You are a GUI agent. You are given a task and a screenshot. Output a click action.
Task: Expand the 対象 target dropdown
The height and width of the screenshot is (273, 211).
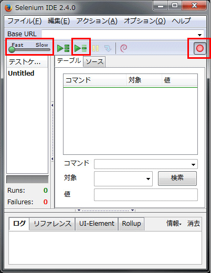(x=148, y=179)
